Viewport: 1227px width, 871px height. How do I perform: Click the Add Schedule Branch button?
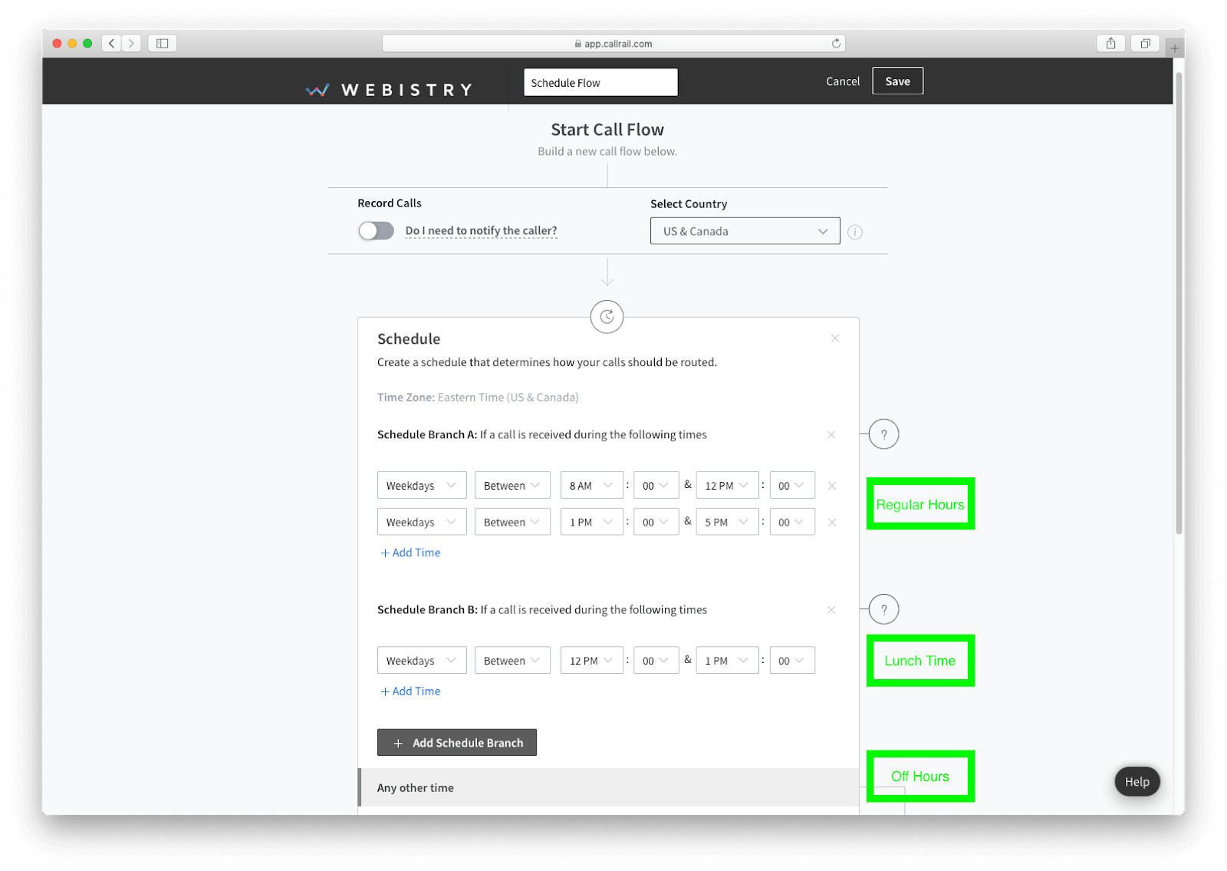point(457,743)
